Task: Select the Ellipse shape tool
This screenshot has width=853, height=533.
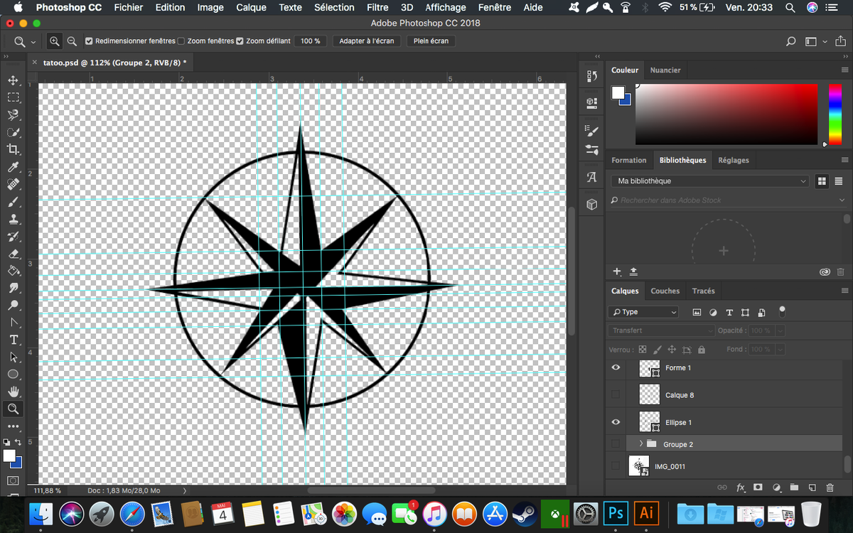Action: (x=13, y=375)
